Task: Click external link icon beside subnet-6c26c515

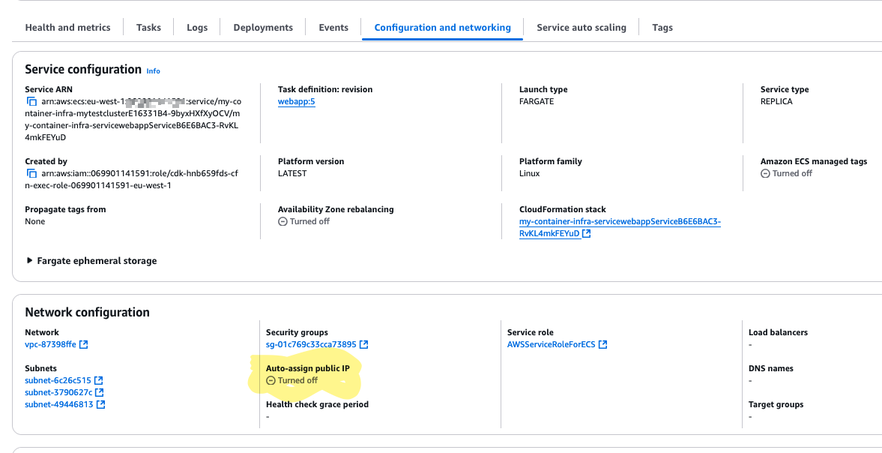Action: [x=98, y=380]
